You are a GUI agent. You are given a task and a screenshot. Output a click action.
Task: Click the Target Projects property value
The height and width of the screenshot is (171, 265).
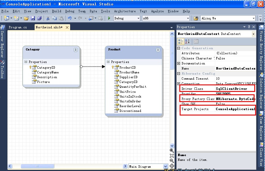(235, 109)
